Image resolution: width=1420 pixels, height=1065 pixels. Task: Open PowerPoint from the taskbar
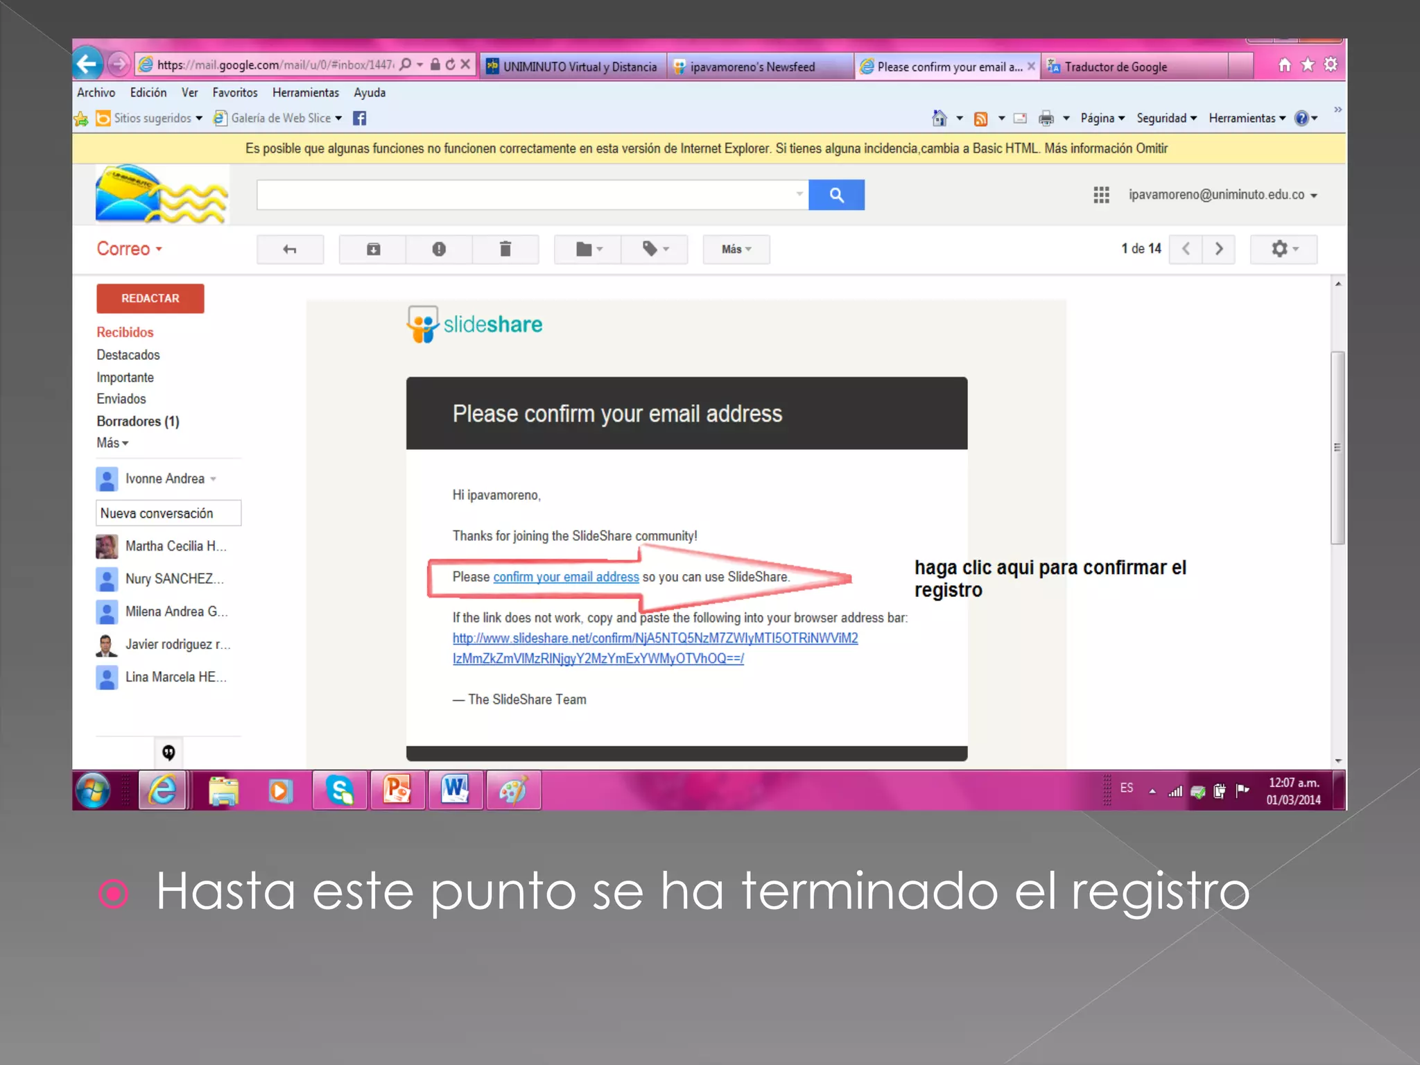coord(397,790)
